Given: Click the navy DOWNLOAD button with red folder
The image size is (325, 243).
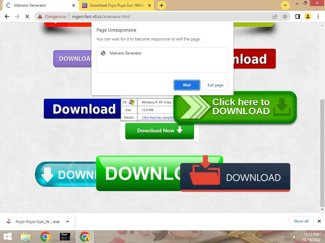Looking at the screenshot, I should [x=235, y=177].
